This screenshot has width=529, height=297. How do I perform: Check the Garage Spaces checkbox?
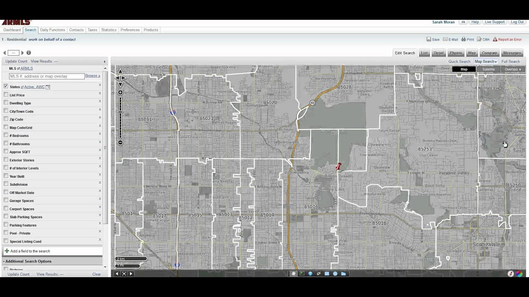click(6, 200)
